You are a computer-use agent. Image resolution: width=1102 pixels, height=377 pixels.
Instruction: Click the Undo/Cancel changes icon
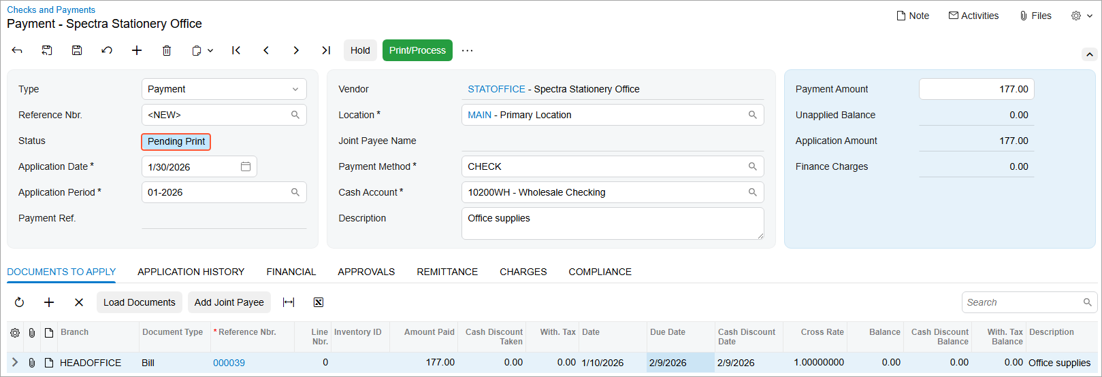[x=107, y=50]
